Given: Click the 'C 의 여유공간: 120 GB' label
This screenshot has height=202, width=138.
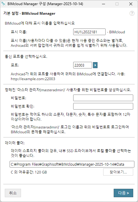Looking at the screenshot, I should (x=29, y=172).
